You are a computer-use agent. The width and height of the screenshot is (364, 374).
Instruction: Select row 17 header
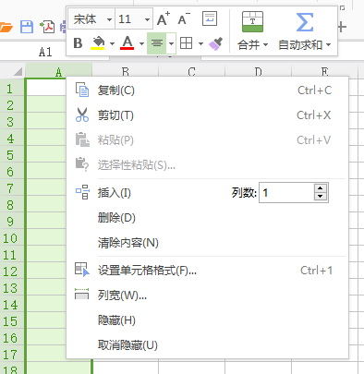pos(12,355)
